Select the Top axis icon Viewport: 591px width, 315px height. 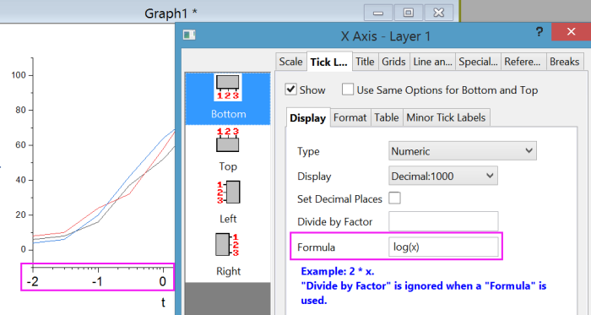coord(228,140)
